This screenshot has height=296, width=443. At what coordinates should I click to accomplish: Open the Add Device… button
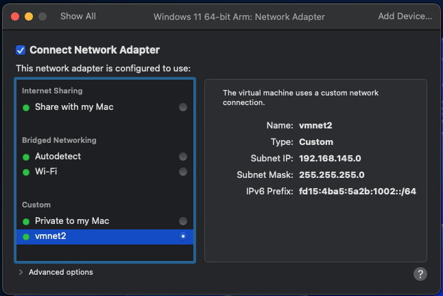tap(405, 16)
